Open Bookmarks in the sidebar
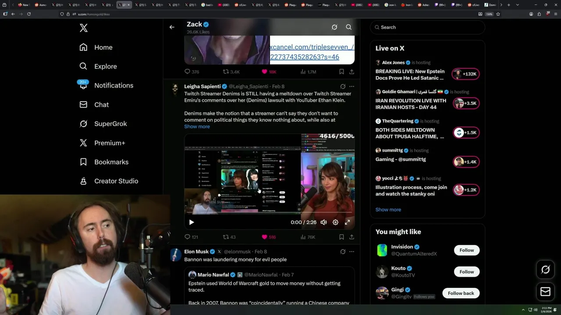Image resolution: width=561 pixels, height=315 pixels. [104, 162]
